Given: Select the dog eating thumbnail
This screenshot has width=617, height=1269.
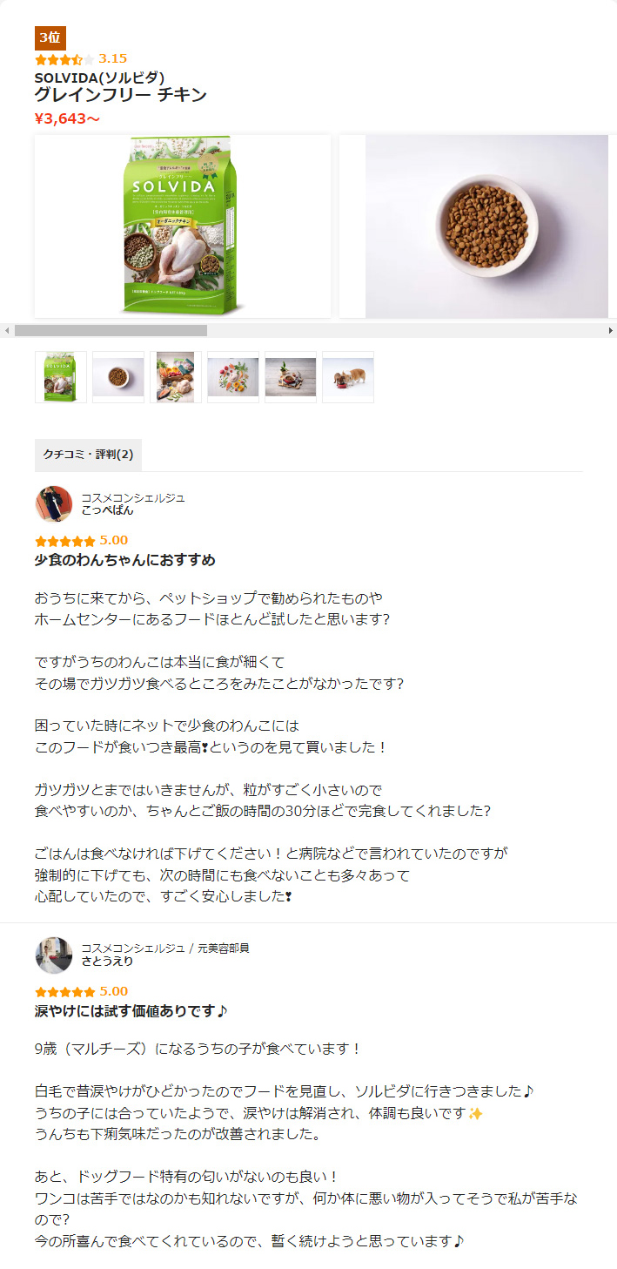Looking at the screenshot, I should coord(348,377).
